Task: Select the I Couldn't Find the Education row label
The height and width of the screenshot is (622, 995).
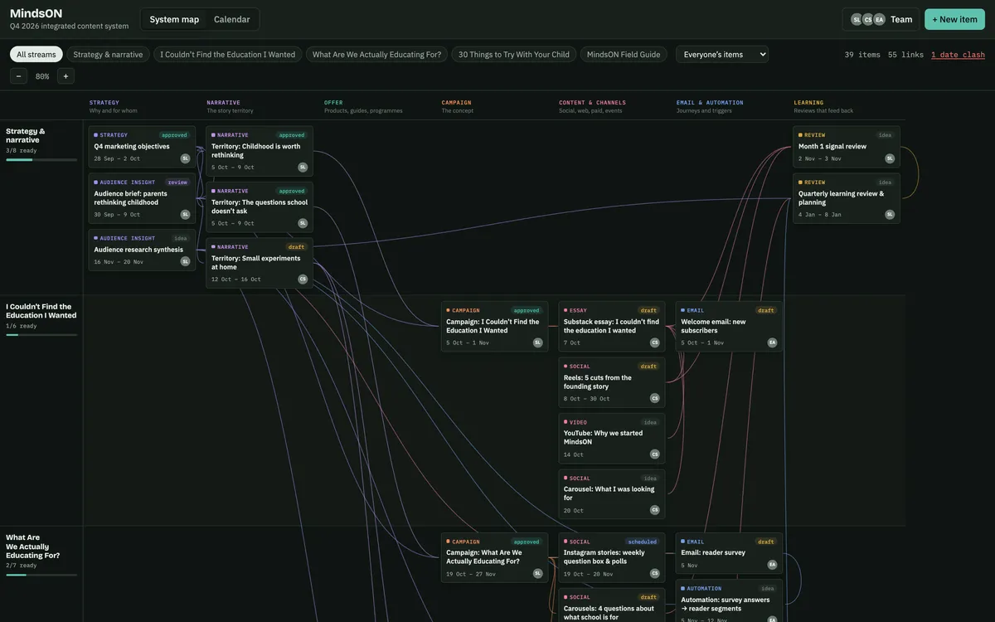Action: pyautogui.click(x=41, y=311)
